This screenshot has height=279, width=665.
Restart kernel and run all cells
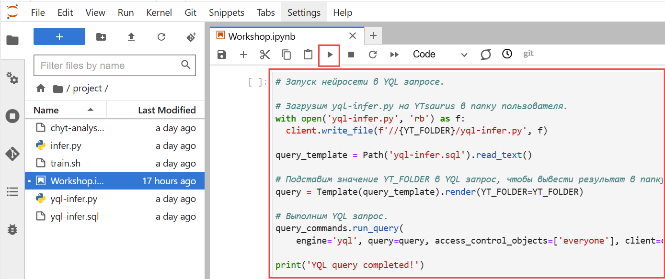click(394, 55)
